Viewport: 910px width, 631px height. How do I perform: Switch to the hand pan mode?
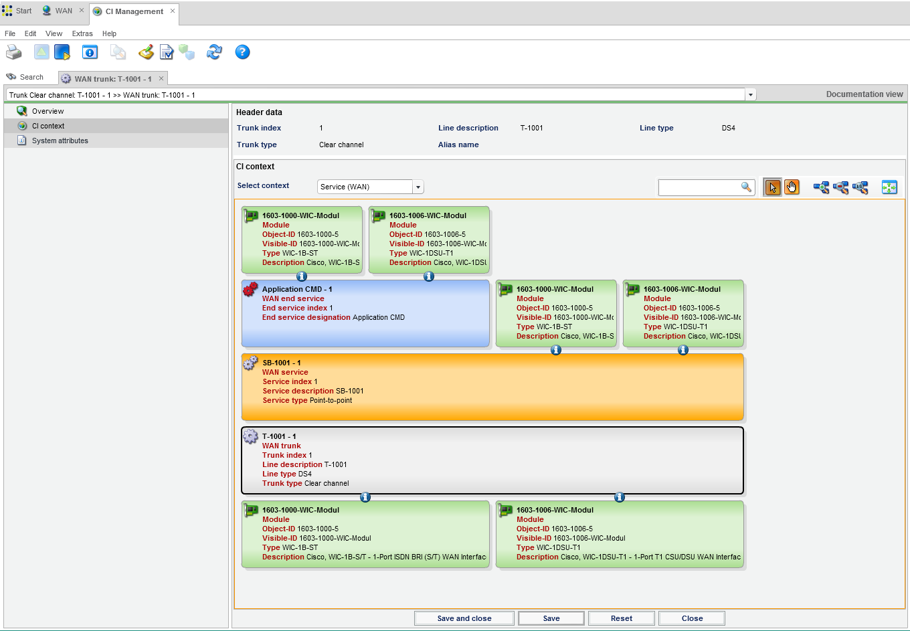click(x=792, y=187)
